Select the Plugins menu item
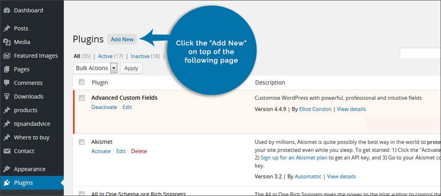The width and height of the screenshot is (441, 196). (x=23, y=183)
